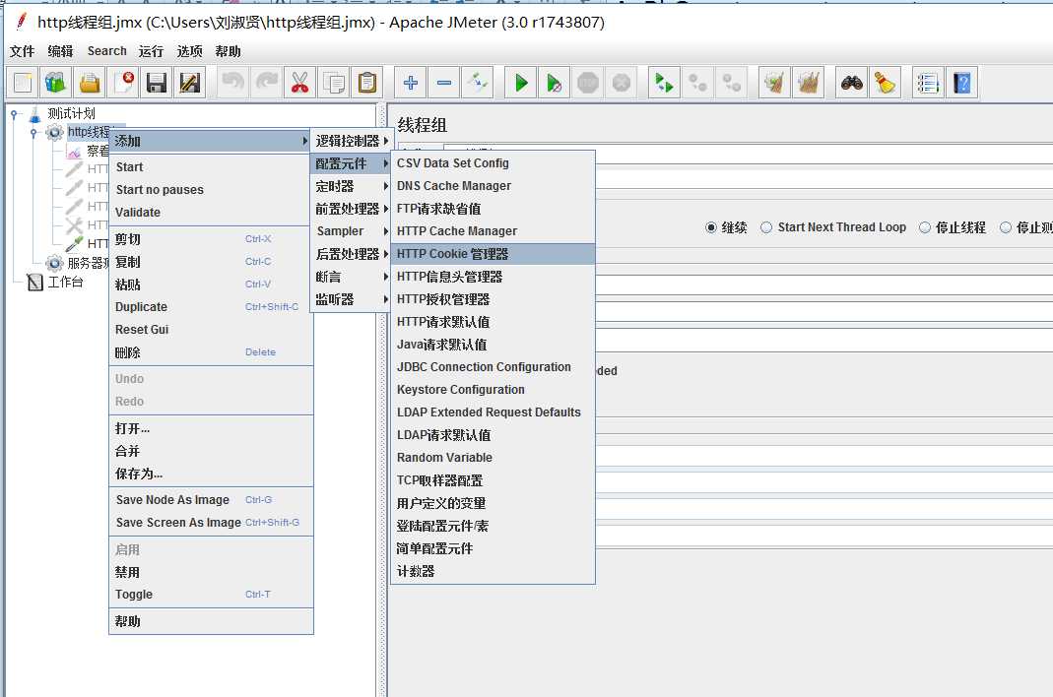This screenshot has width=1053, height=697.
Task: Click Validate in the context menu
Action: tap(211, 213)
